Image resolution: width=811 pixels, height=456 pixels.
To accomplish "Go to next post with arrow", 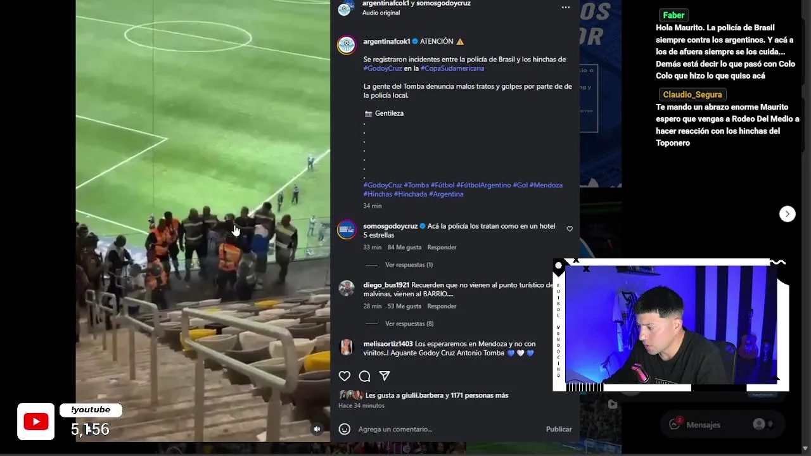I will point(787,214).
